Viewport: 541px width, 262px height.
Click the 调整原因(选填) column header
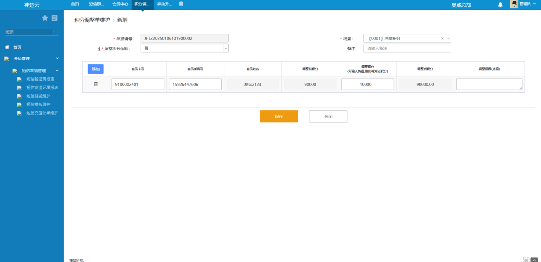489,69
